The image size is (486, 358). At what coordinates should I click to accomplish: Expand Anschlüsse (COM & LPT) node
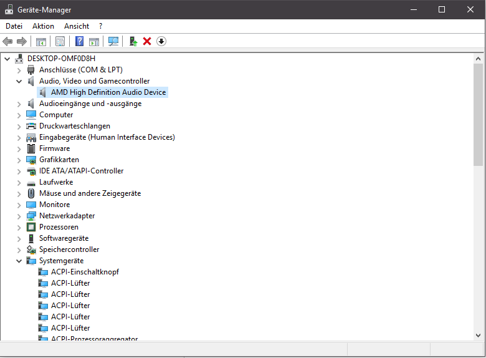(19, 70)
